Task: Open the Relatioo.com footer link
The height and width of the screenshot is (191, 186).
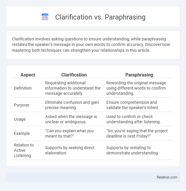Action: tap(167, 177)
